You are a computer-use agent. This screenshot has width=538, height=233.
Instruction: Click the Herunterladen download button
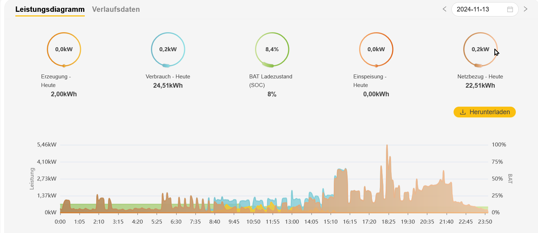click(x=484, y=112)
